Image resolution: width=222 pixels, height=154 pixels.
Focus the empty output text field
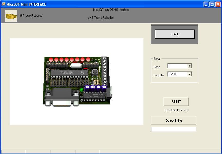coord(173,129)
